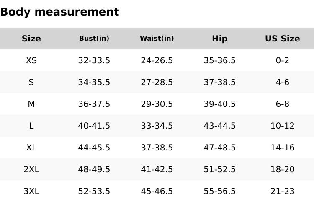314x202 pixels.
Task: Click US size value 14-16
Action: point(283,148)
